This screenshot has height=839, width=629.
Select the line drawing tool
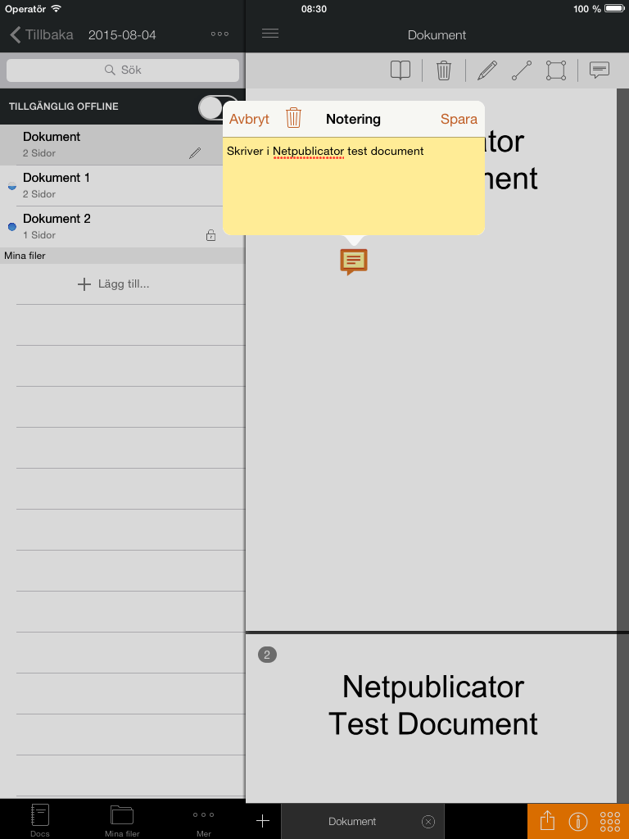coord(522,70)
